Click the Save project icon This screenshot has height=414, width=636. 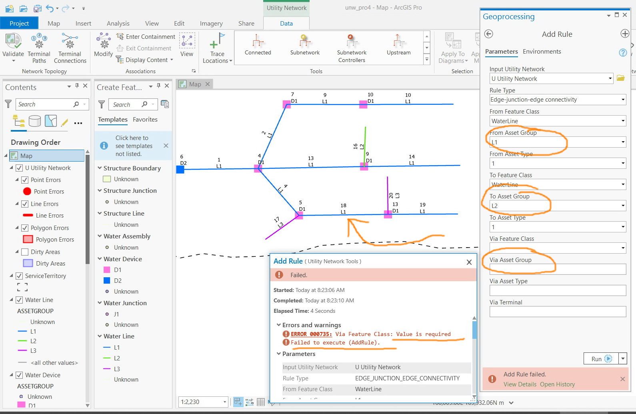[x=37, y=8]
